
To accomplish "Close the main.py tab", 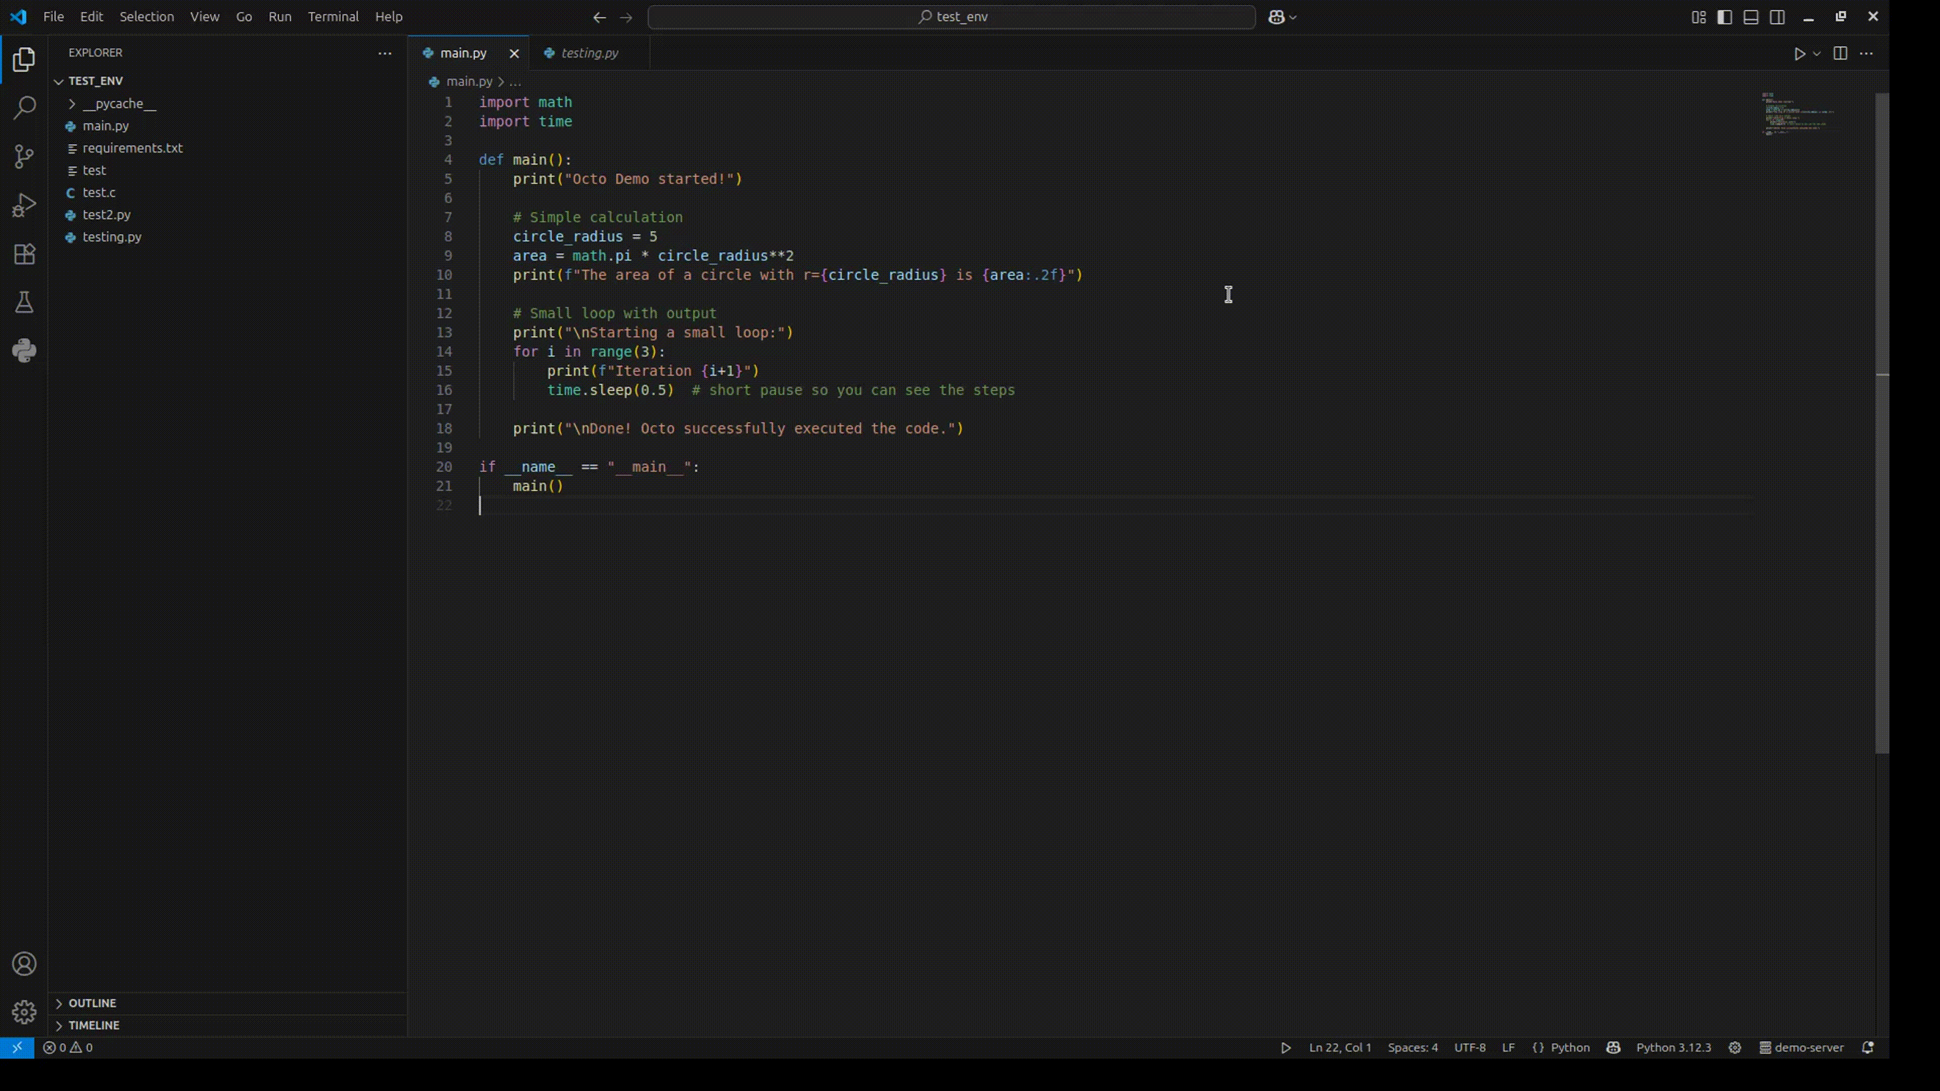I will (x=514, y=54).
